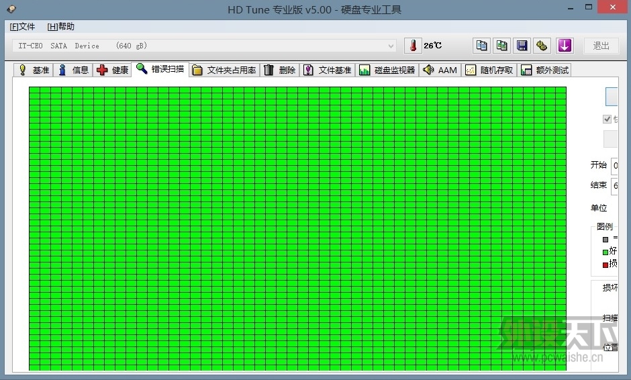Image resolution: width=631 pixels, height=380 pixels.
Task: Open the 基准 benchmark tab
Action: pos(34,70)
